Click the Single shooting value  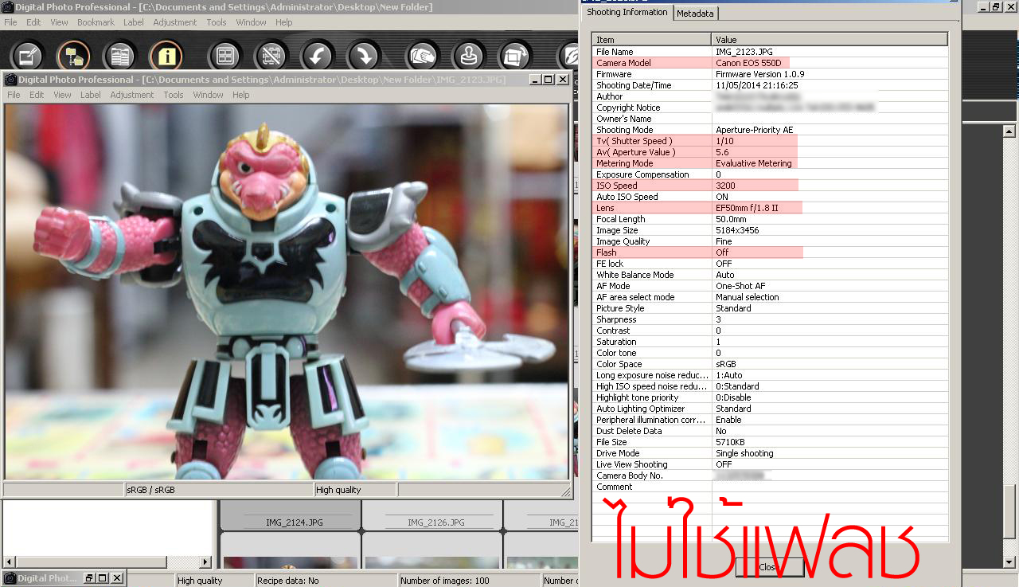click(744, 453)
